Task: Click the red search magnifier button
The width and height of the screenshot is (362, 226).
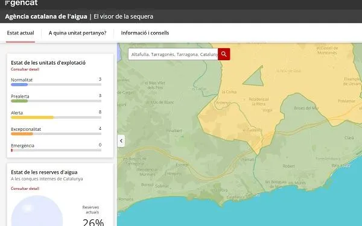Action: pos(224,54)
